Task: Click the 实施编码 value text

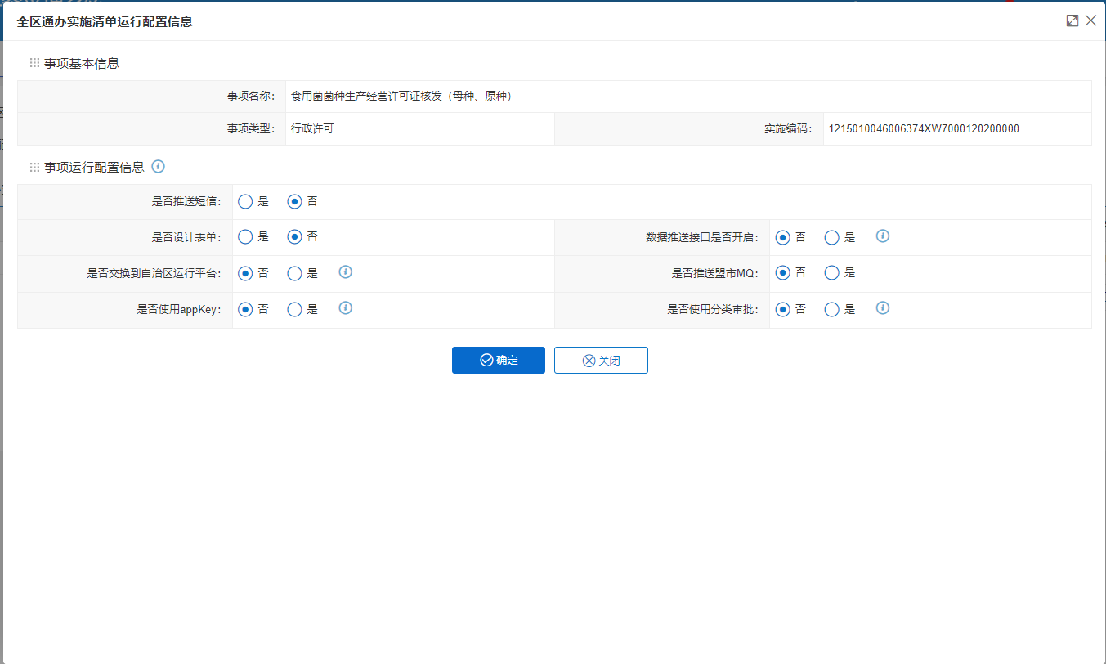Action: 924,129
